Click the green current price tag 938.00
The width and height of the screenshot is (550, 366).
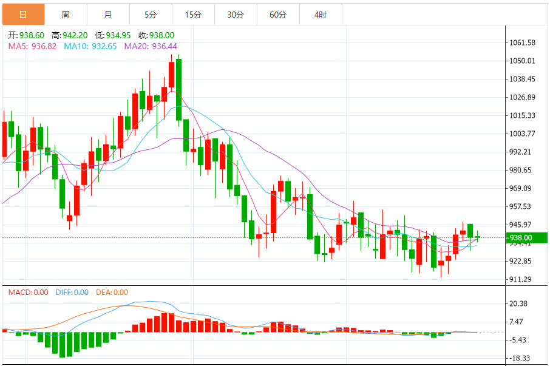(x=526, y=238)
